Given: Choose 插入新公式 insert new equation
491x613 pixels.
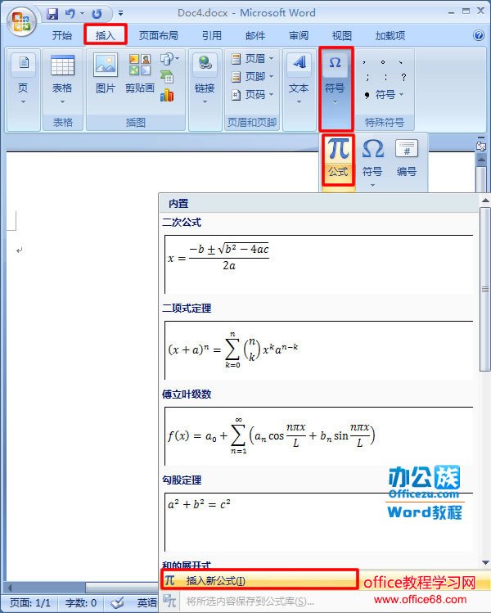Looking at the screenshot, I should click(259, 580).
